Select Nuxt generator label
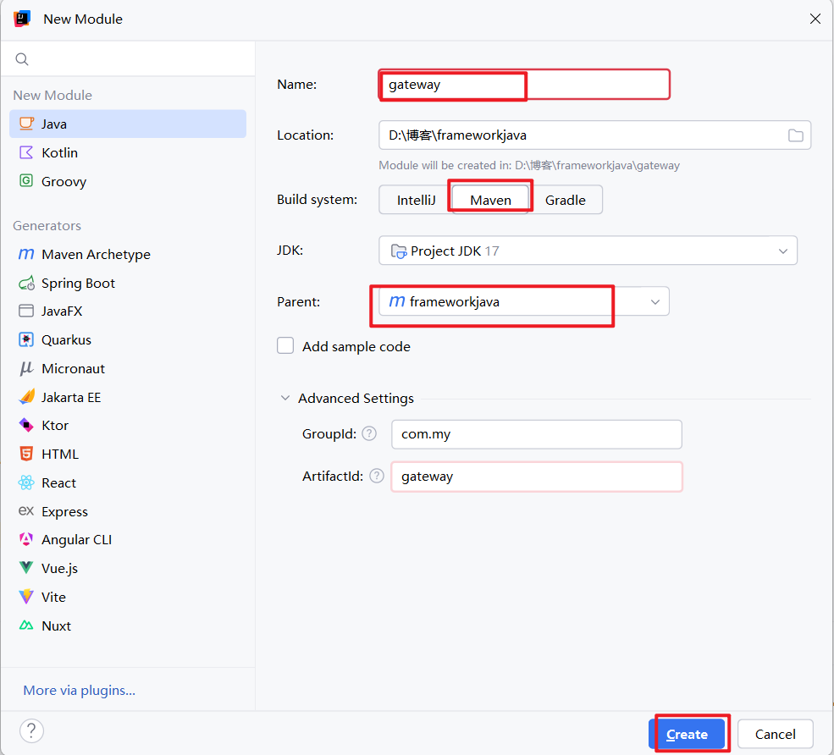The image size is (834, 755). (57, 625)
